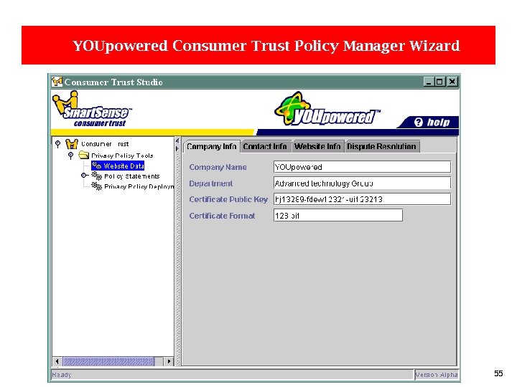Viewport: 517px width, 387px height.
Task: Expand split pane with right divider arrow
Action: pyautogui.click(x=177, y=149)
